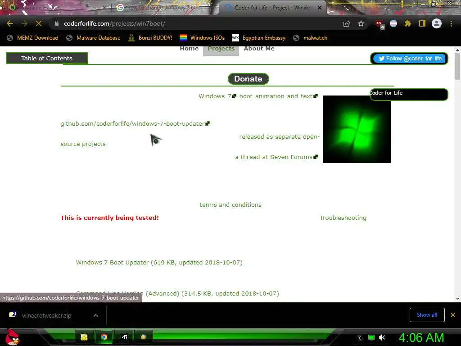This screenshot has width=461, height=346.
Task: Open the Seven Forums thread link
Action: (276, 157)
